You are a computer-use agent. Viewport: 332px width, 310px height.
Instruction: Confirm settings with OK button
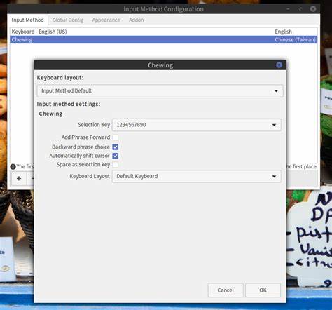click(263, 290)
